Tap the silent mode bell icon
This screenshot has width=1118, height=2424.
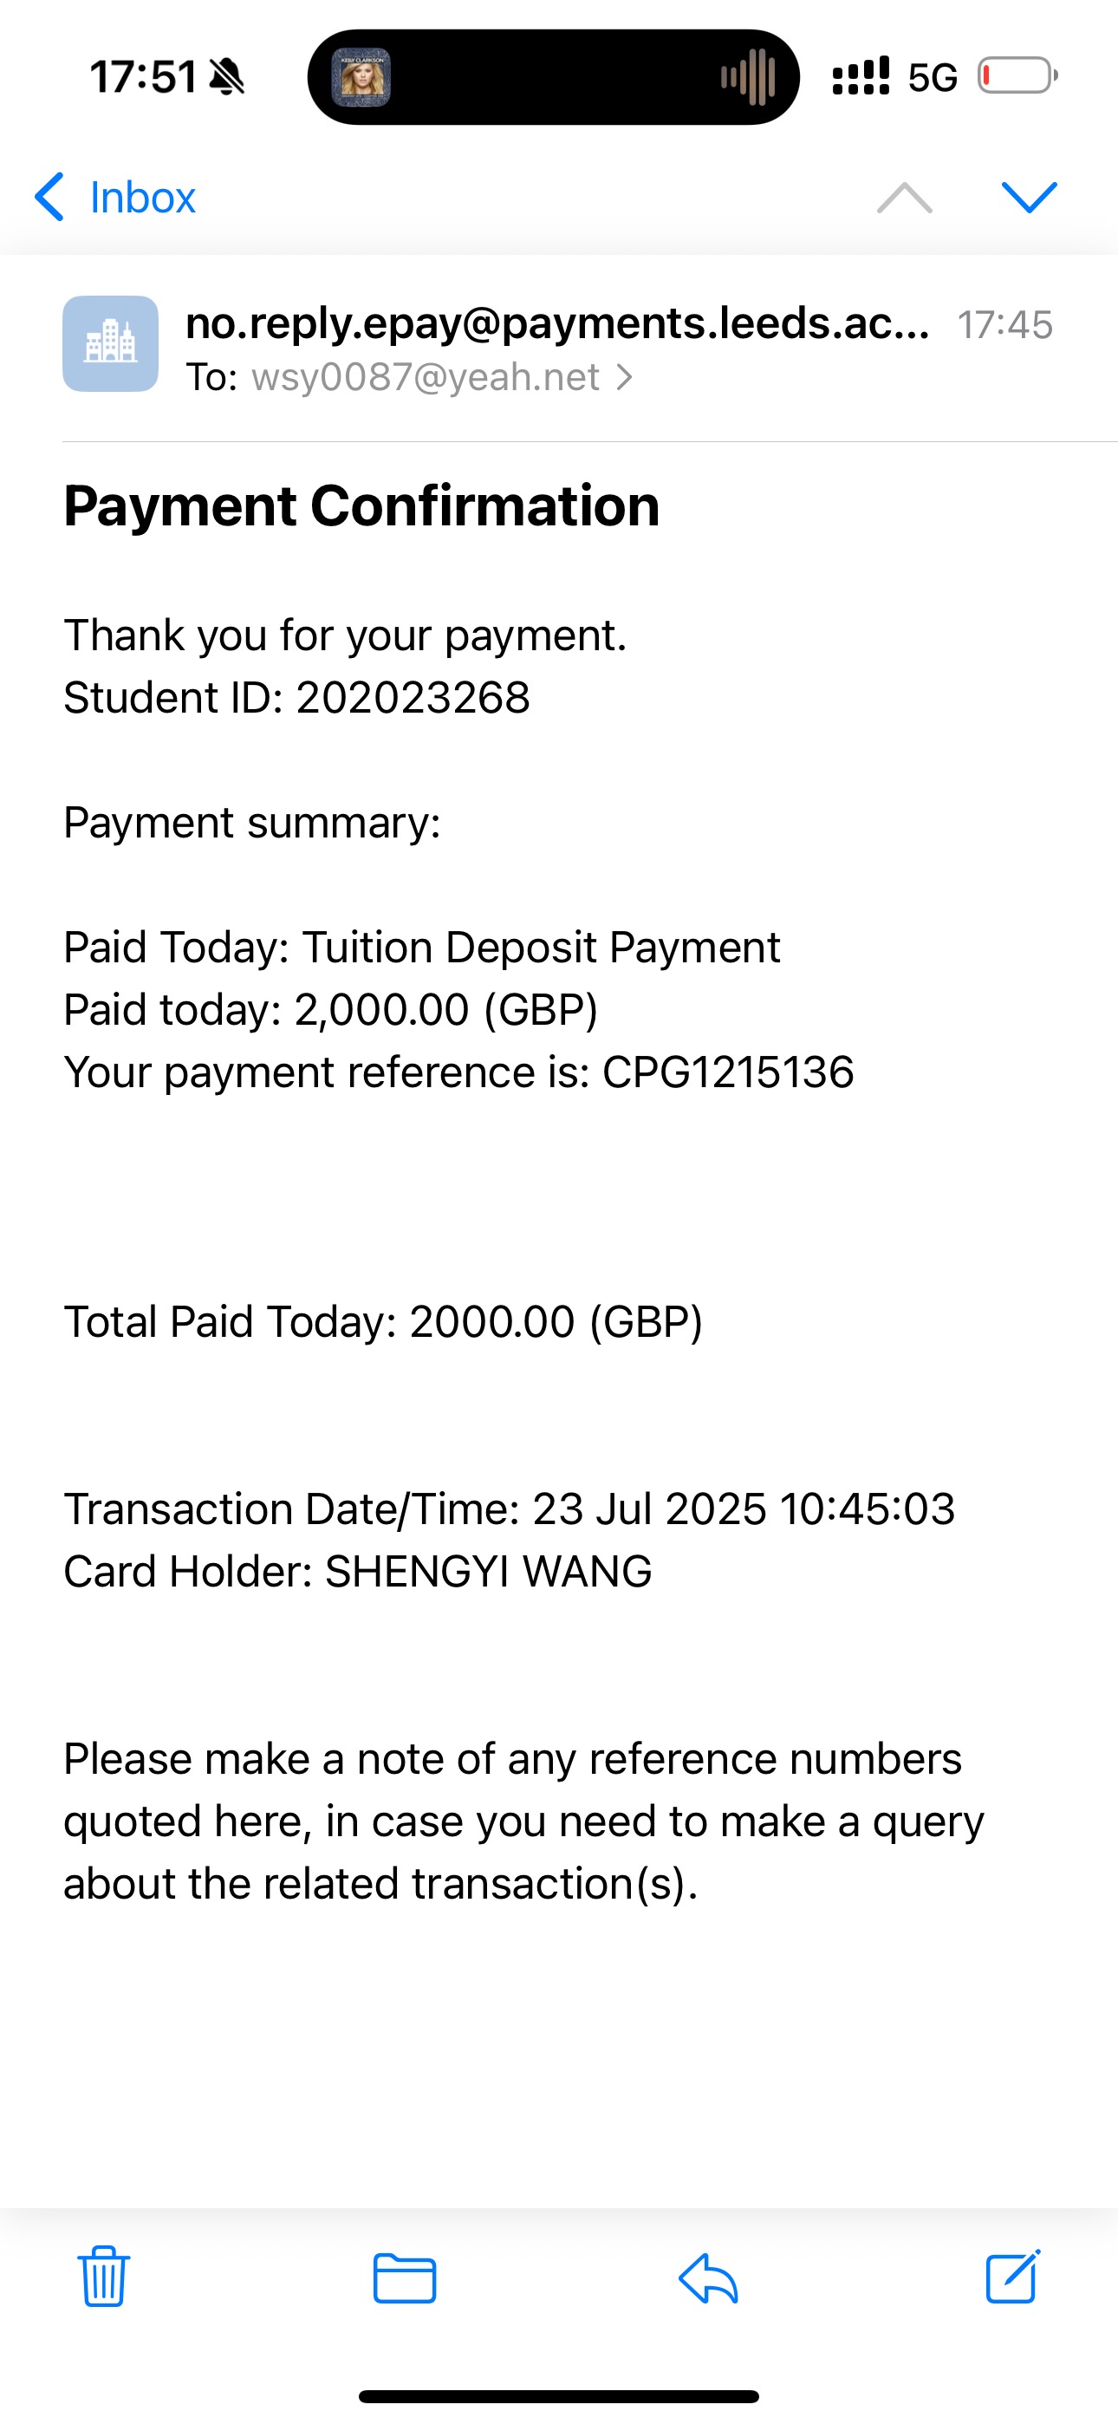(x=227, y=77)
